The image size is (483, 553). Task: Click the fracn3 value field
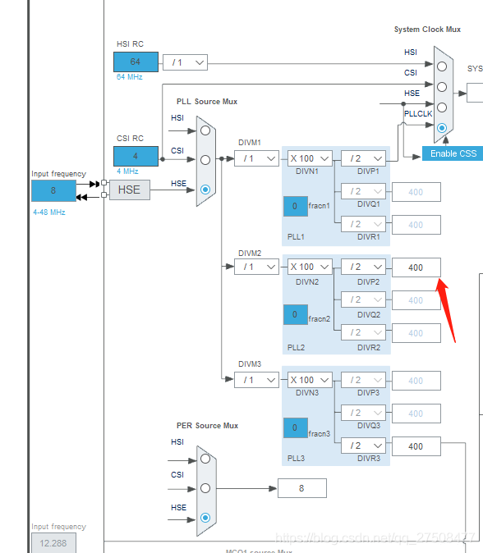(x=296, y=427)
